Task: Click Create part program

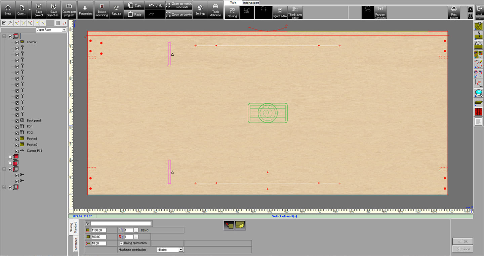Action: [69, 10]
